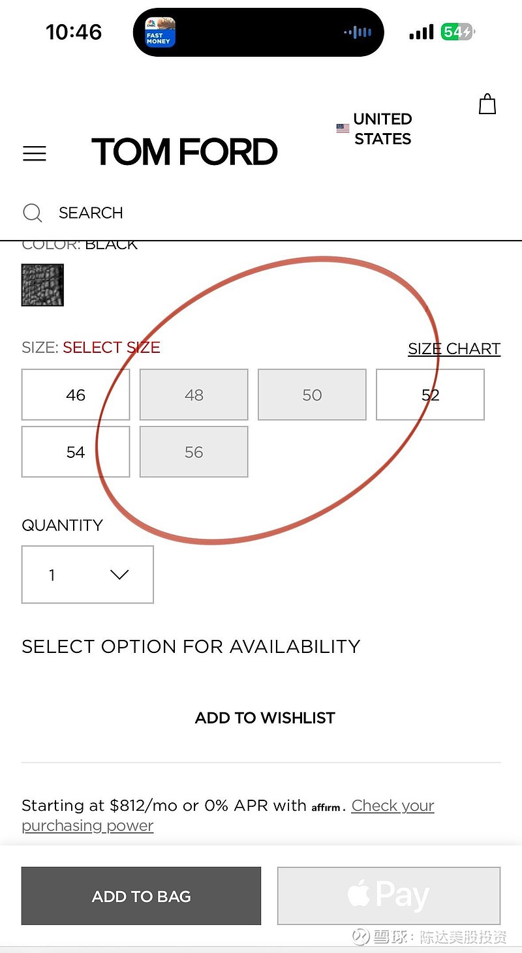
Task: Open the hamburger navigation menu
Action: [x=35, y=153]
